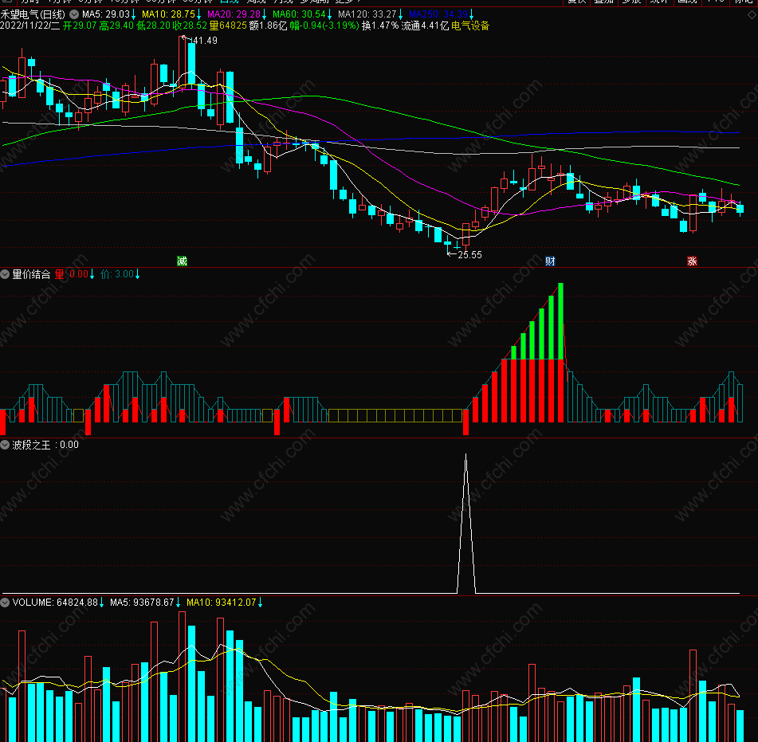This screenshot has height=742, width=758.
Task: Click the arrow beside MA5: 29.03
Action: click(133, 14)
